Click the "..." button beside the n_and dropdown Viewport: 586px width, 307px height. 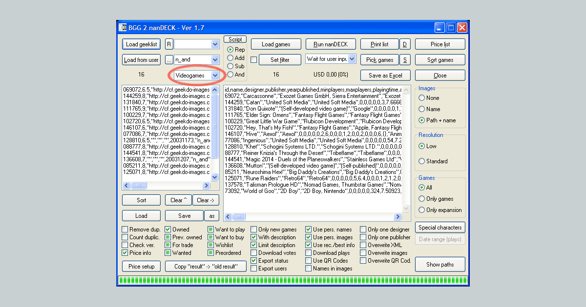[168, 59]
